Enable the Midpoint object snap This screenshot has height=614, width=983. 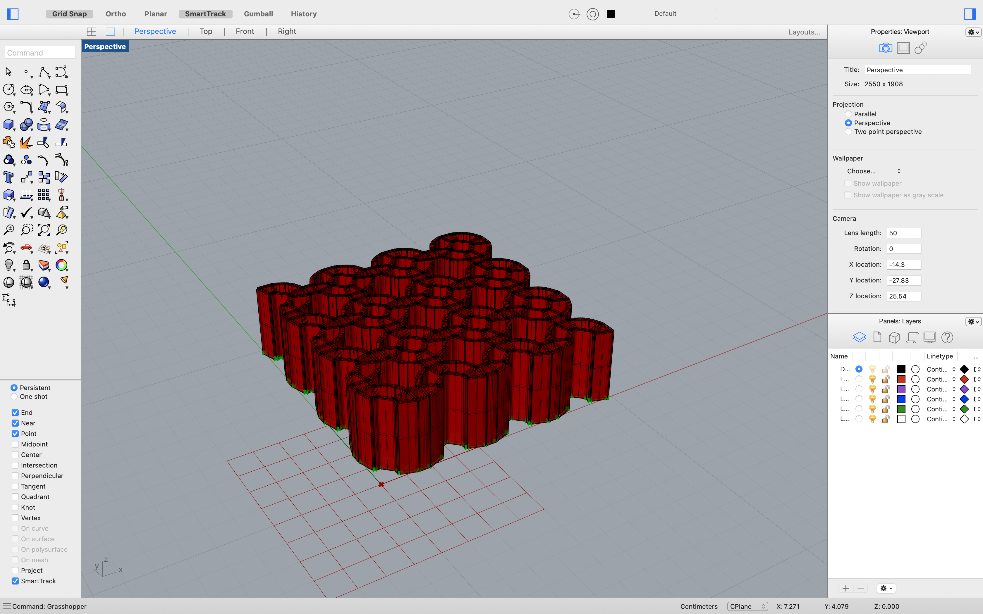[x=15, y=444]
